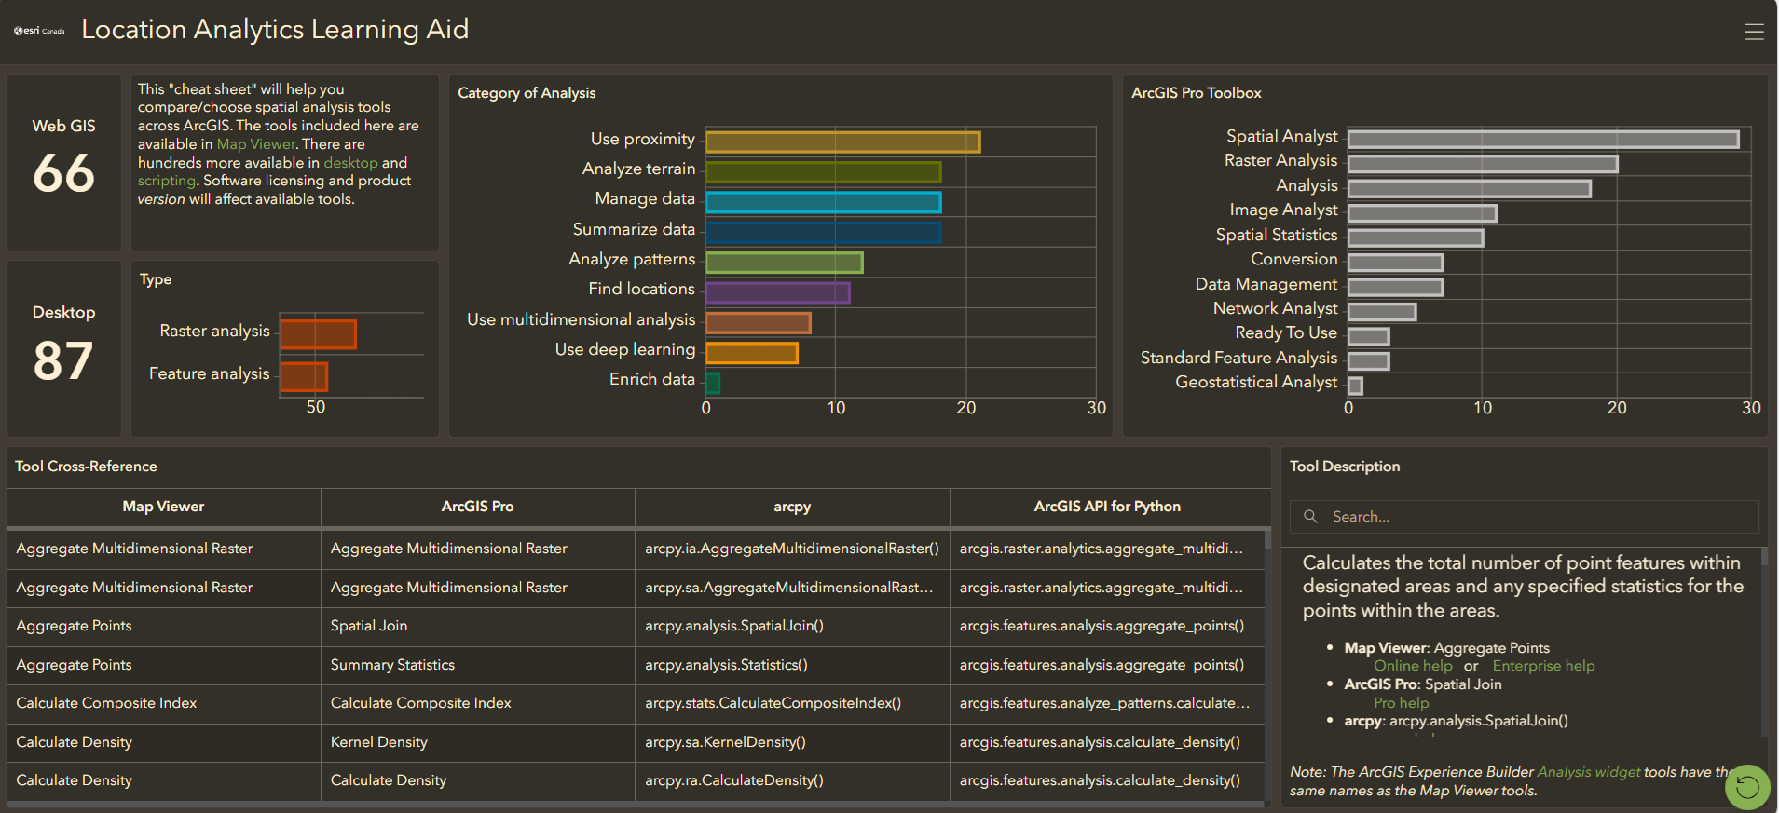Select arcpy.ra.CalculateDensity() cell

click(792, 780)
